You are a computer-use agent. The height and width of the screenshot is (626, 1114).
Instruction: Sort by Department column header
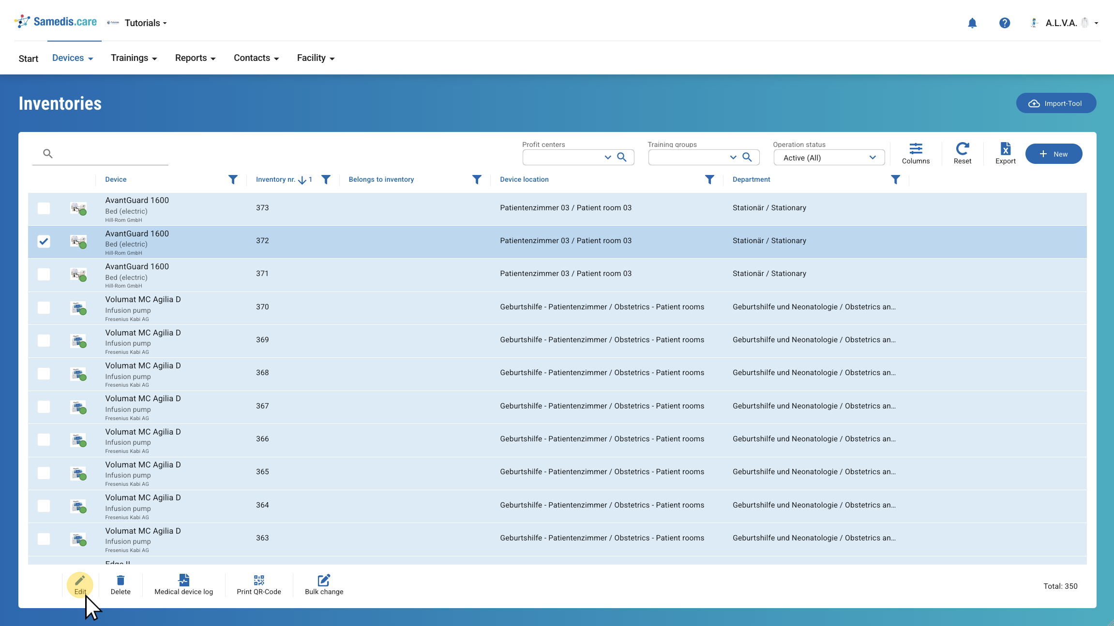click(x=751, y=179)
